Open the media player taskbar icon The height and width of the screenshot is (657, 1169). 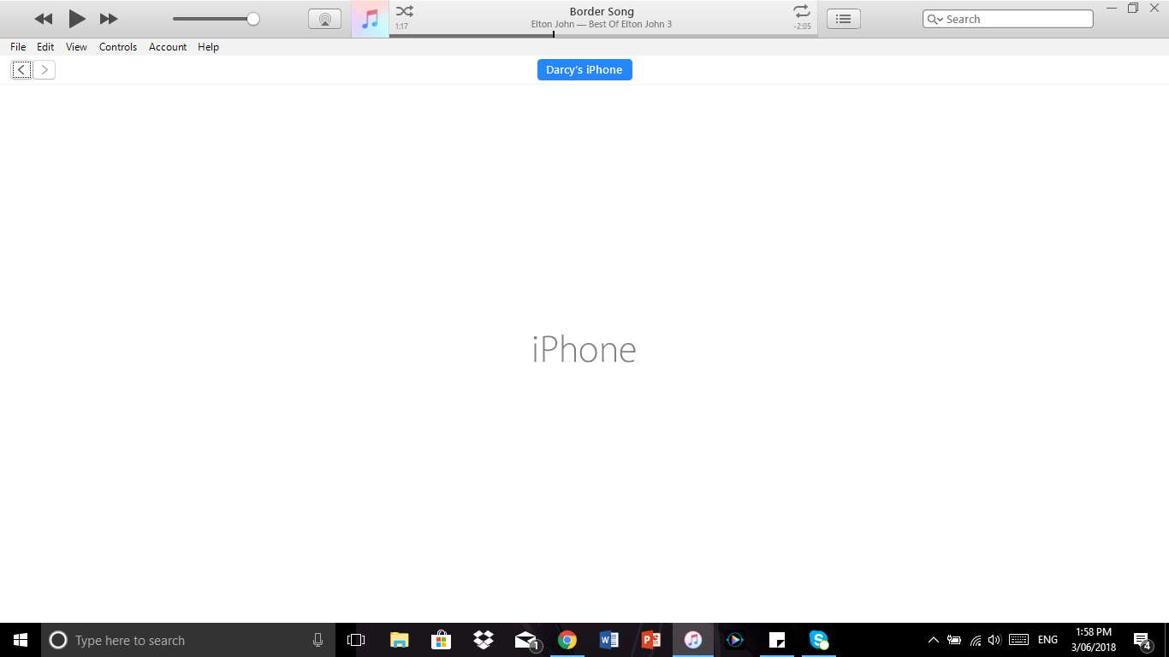tap(735, 640)
